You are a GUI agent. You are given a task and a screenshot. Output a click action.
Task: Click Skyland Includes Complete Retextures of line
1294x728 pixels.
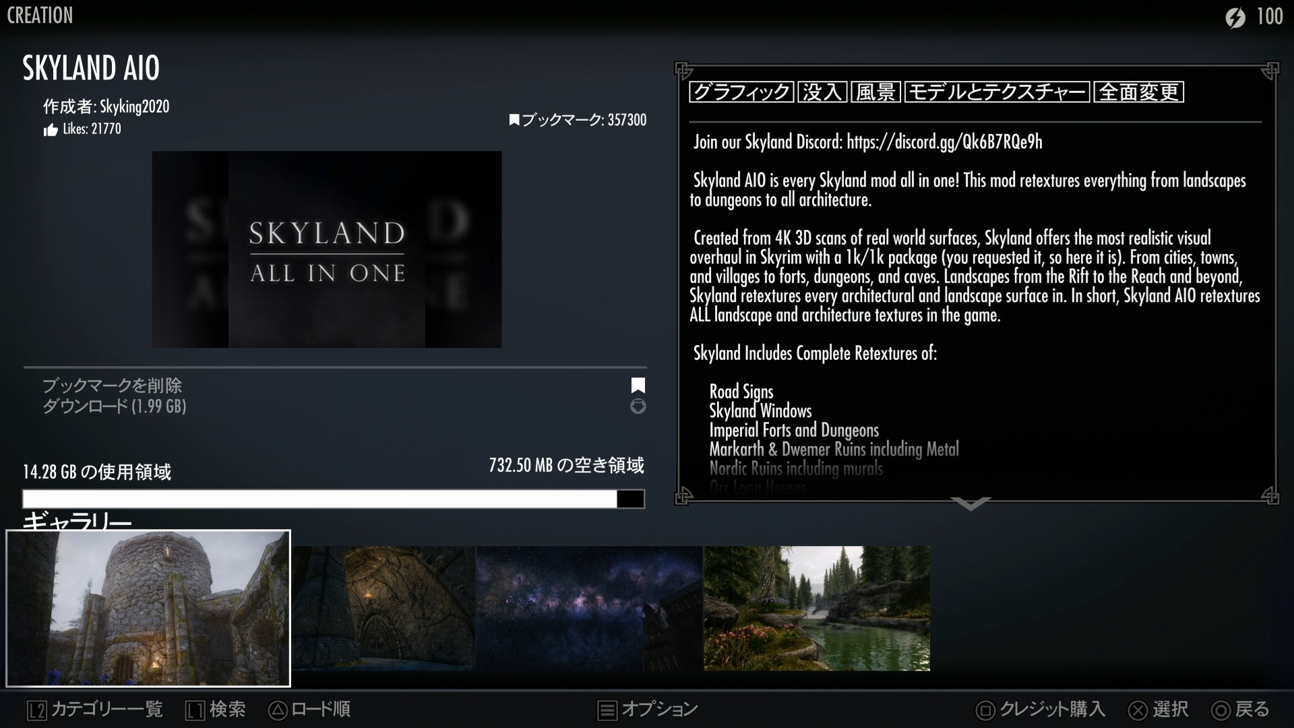tap(815, 353)
